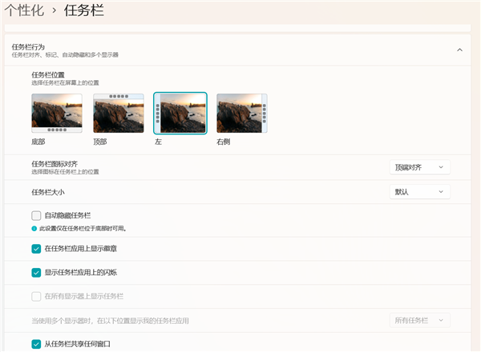Uncheck 在任务栏应用上显示徽章

coord(36,249)
